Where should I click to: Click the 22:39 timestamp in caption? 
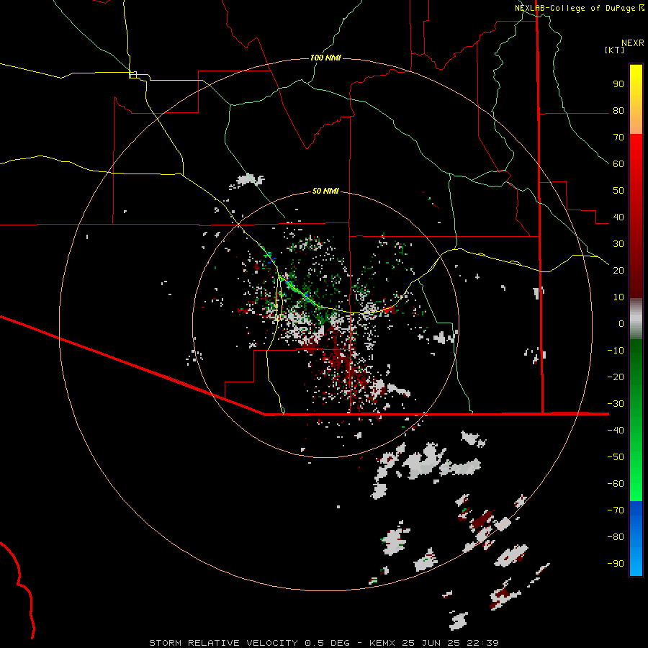click(482, 643)
